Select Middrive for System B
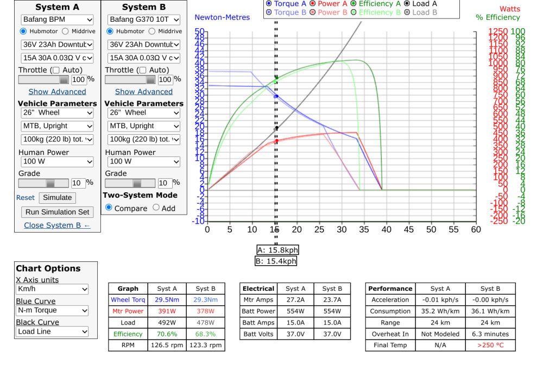The height and width of the screenshot is (382, 543). click(153, 32)
